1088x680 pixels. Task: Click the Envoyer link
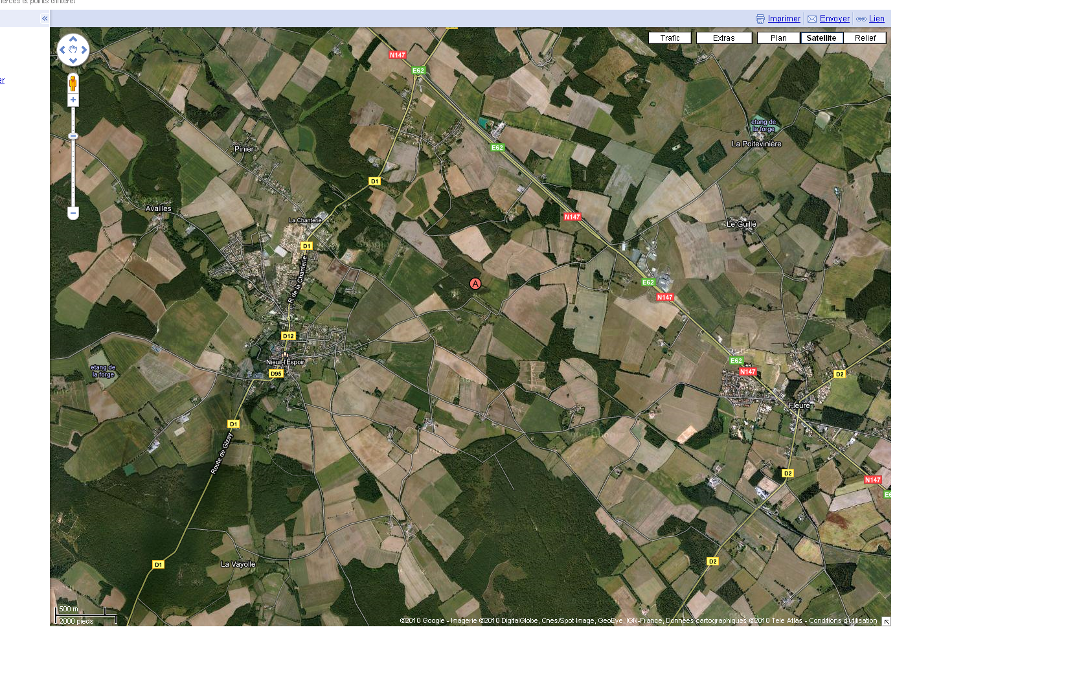point(834,19)
